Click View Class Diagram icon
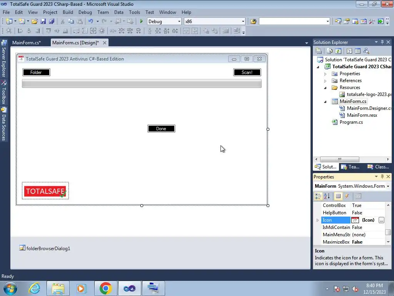This screenshot has width=394, height=296. [366, 51]
